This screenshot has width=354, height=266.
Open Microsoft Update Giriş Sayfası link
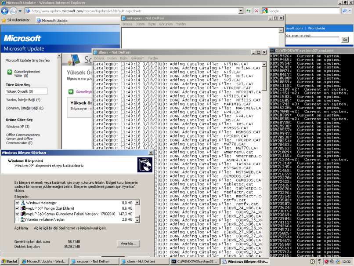coord(28,60)
